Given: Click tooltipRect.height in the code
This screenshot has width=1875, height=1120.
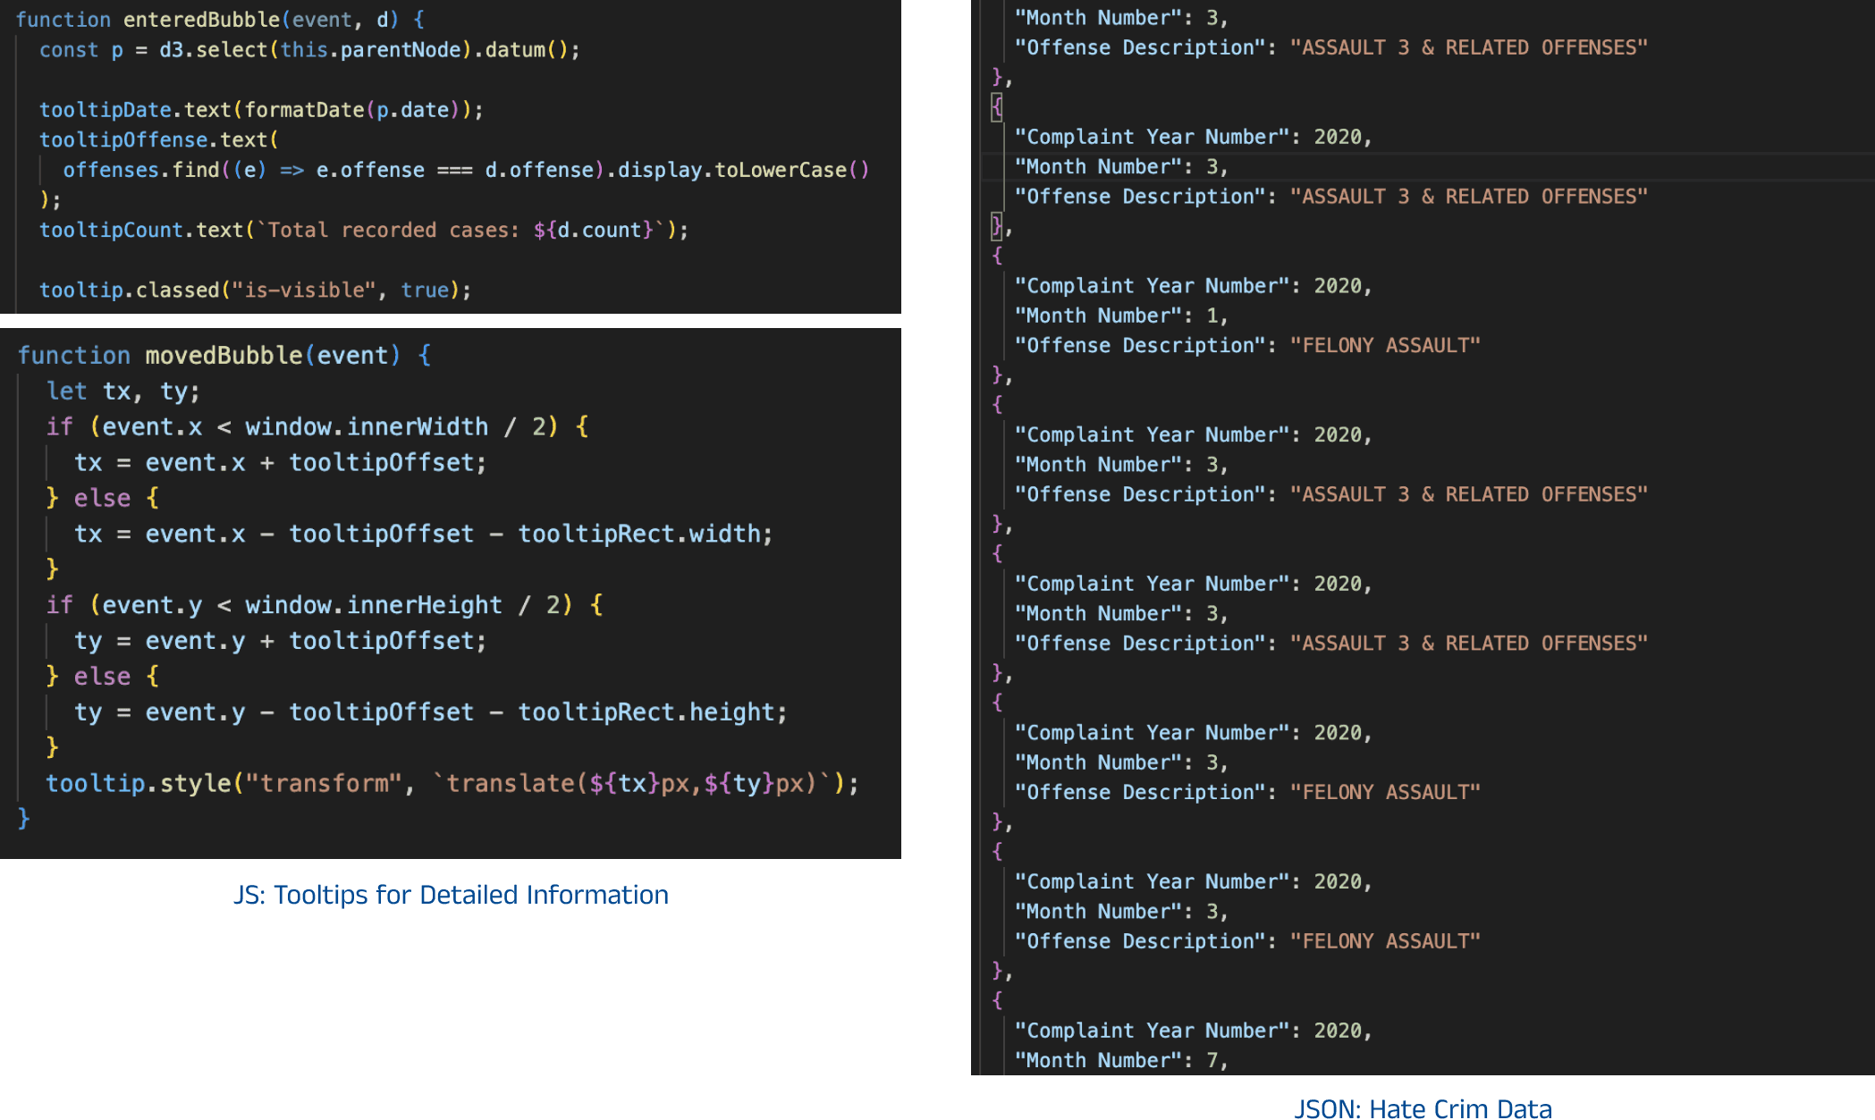Looking at the screenshot, I should click(x=646, y=712).
